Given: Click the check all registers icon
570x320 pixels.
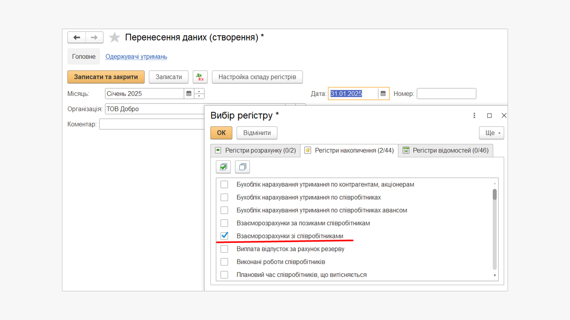Looking at the screenshot, I should point(223,167).
